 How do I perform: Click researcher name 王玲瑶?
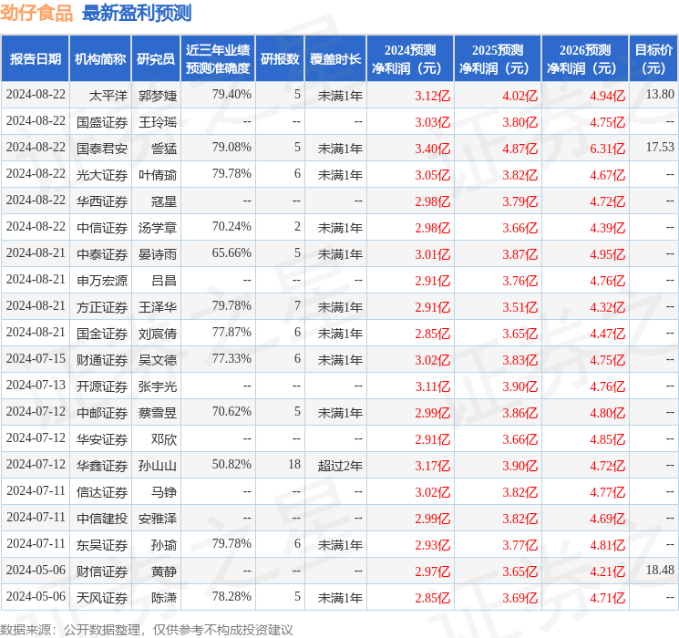point(158,122)
